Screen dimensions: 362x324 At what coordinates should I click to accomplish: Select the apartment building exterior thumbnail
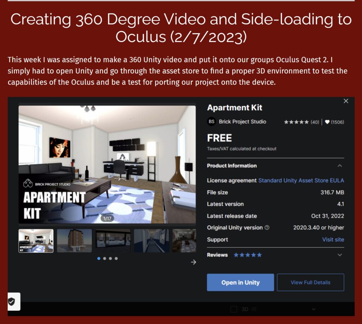[74, 241]
